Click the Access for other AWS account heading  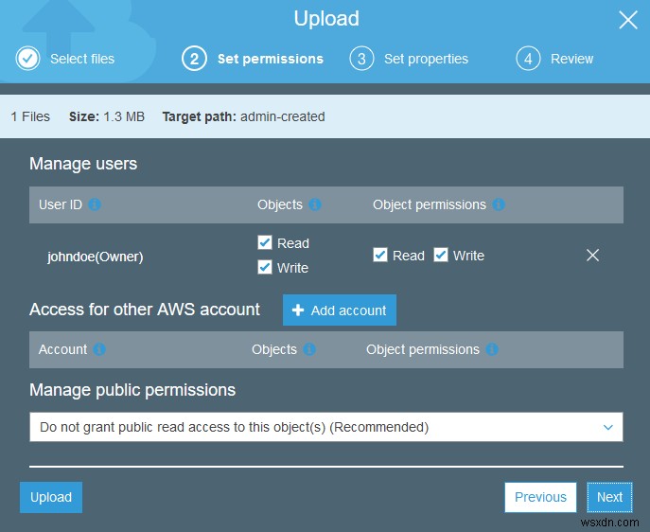pyautogui.click(x=145, y=310)
